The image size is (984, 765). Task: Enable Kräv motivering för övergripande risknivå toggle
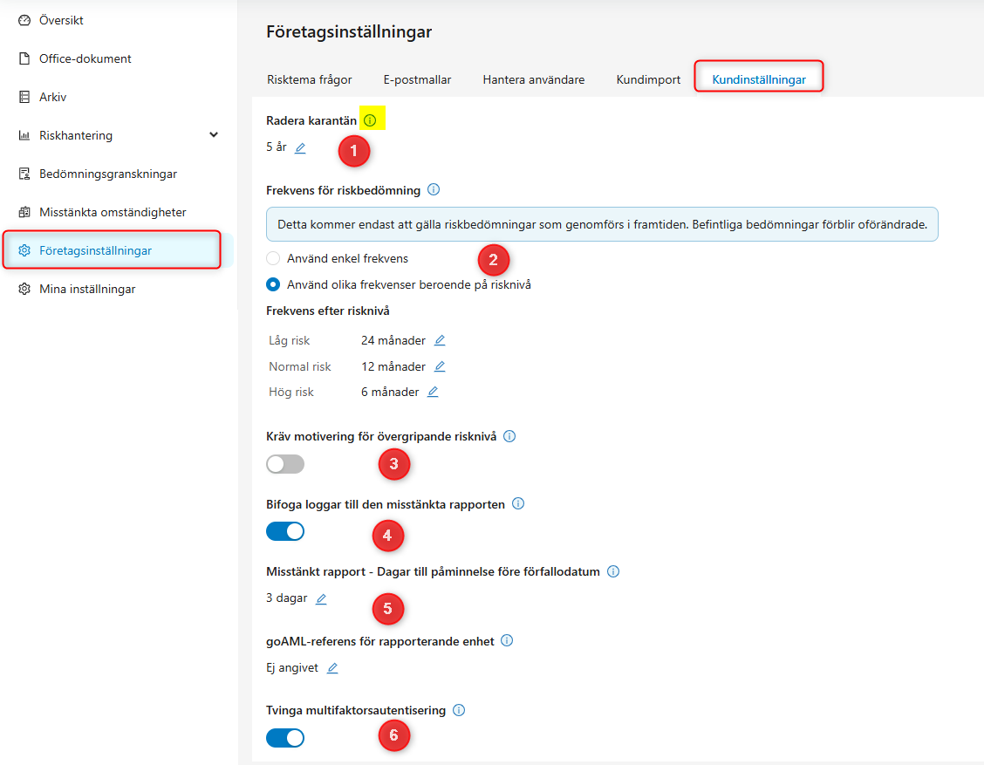(285, 464)
